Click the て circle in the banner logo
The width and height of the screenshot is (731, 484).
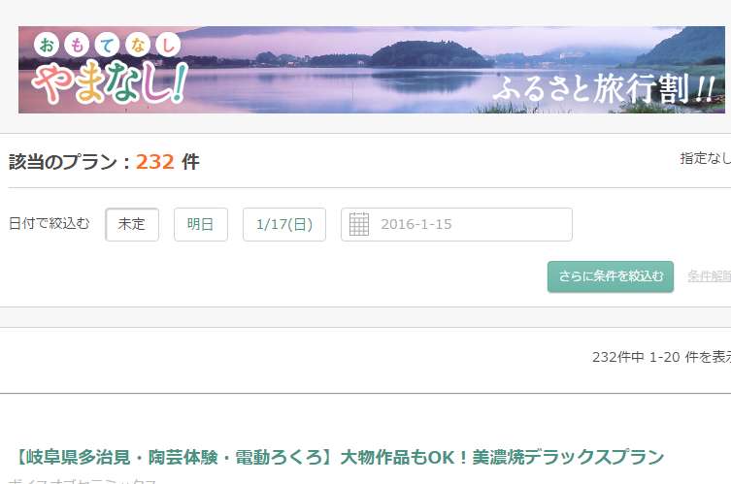click(107, 46)
